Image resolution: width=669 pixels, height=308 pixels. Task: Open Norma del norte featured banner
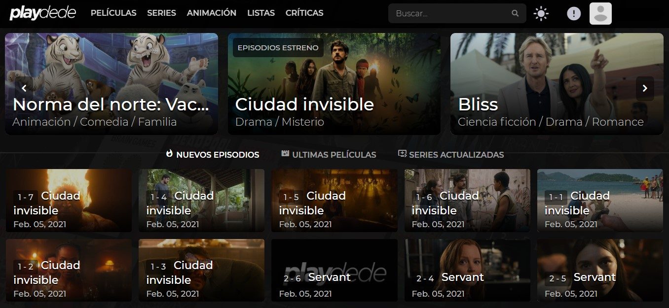click(x=111, y=84)
